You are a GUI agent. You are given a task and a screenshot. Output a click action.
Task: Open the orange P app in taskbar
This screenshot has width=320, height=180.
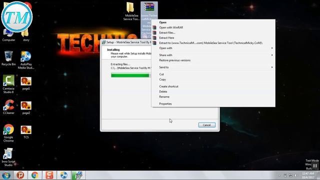click(20, 175)
